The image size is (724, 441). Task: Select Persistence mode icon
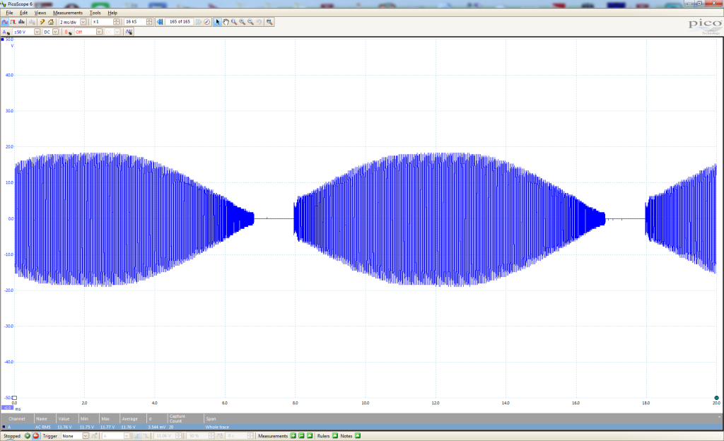13,22
